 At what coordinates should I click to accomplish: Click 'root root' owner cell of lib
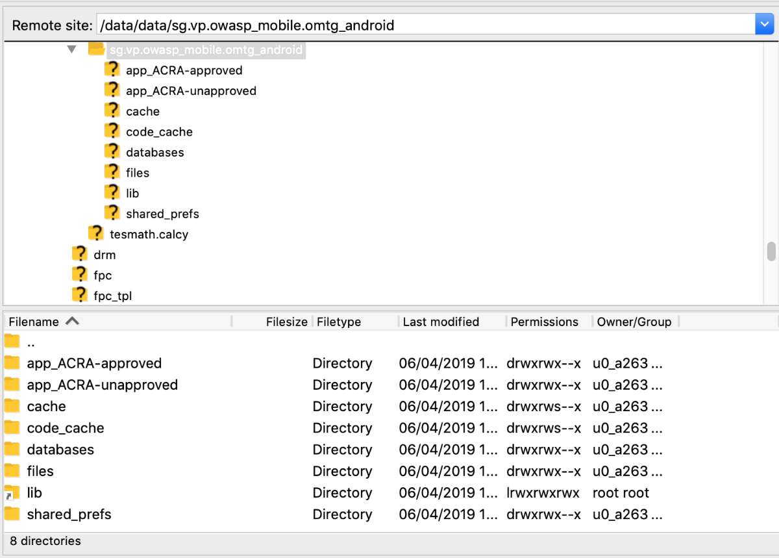pyautogui.click(x=621, y=493)
